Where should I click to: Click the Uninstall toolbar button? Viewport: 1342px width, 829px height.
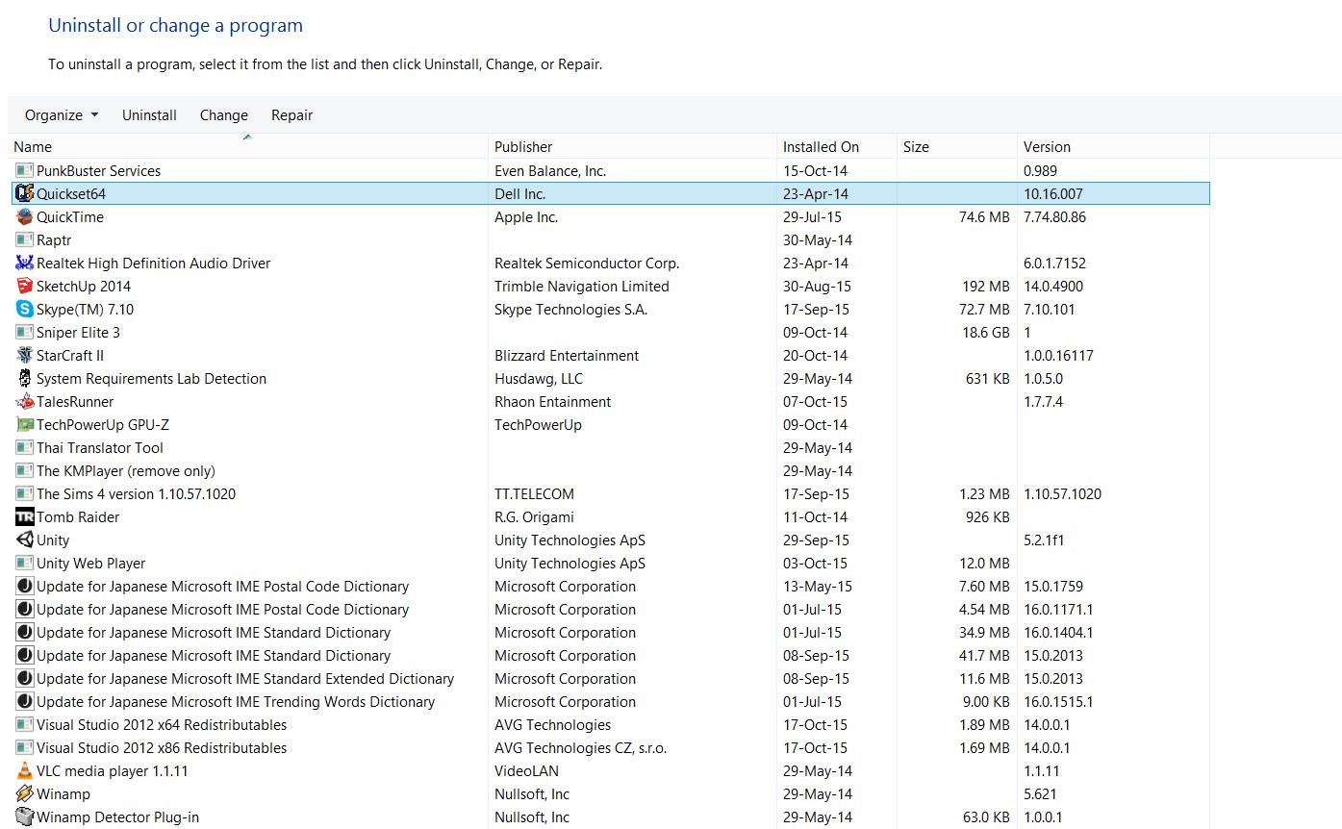coord(149,115)
